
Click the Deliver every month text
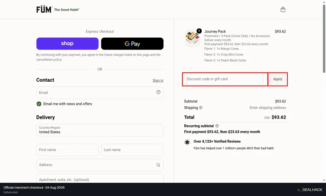tap(217, 40)
